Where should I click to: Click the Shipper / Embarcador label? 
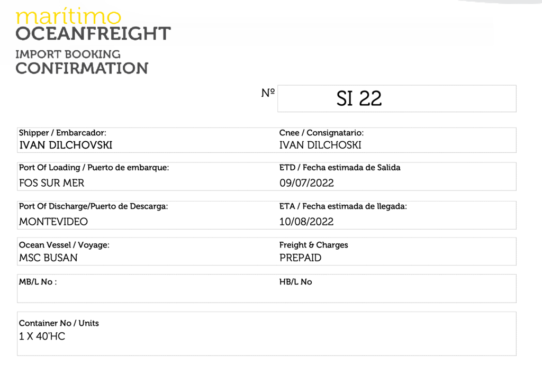pos(62,133)
